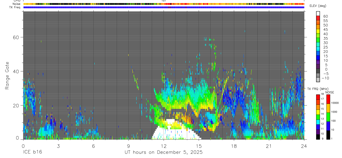Pick green ELEV swatch between 30 and 35
Image resolution: width=342 pixels, height=158 pixels.
pos(318,40)
